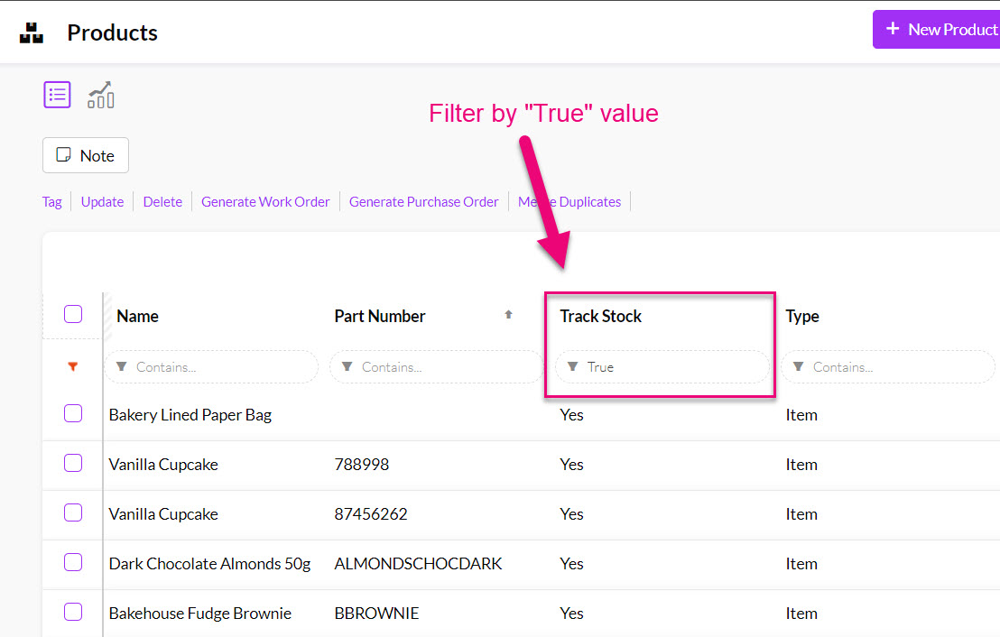This screenshot has width=1000, height=637.
Task: Click the Tag bulk action
Action: pyautogui.click(x=52, y=202)
